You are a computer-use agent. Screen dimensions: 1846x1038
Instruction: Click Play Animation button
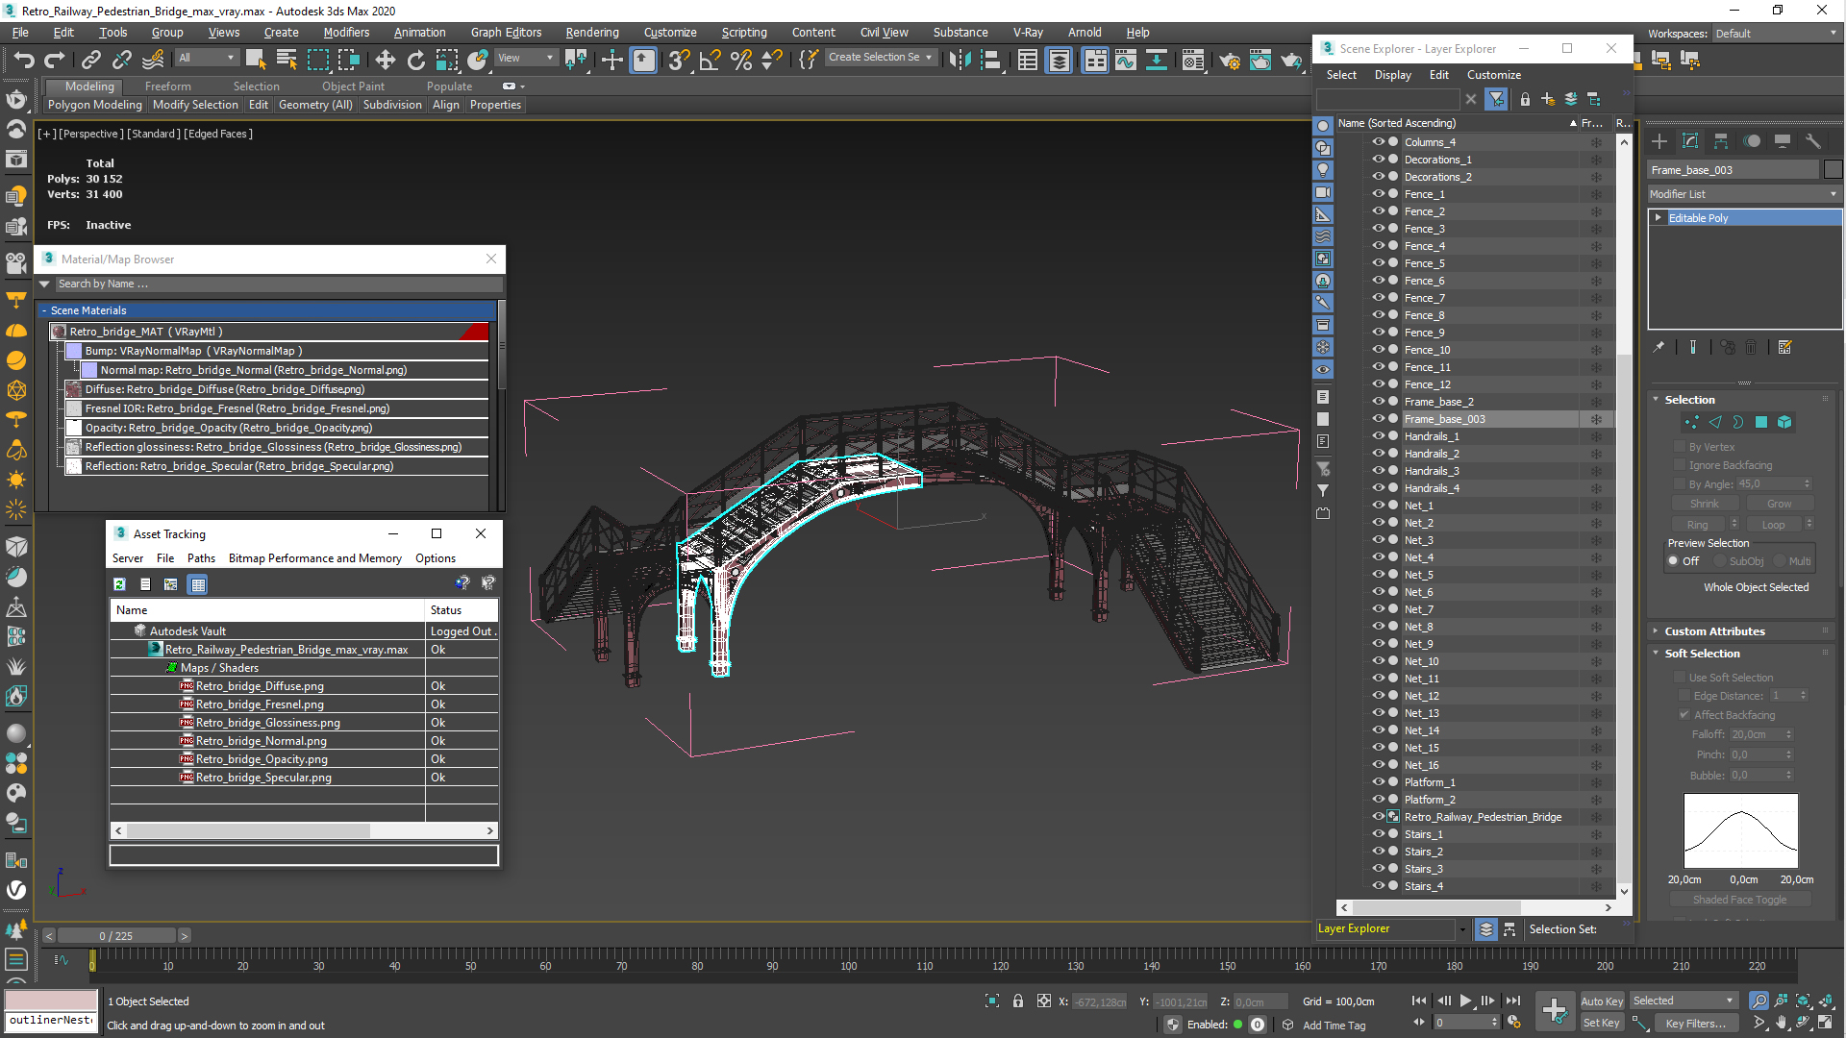(1465, 1001)
